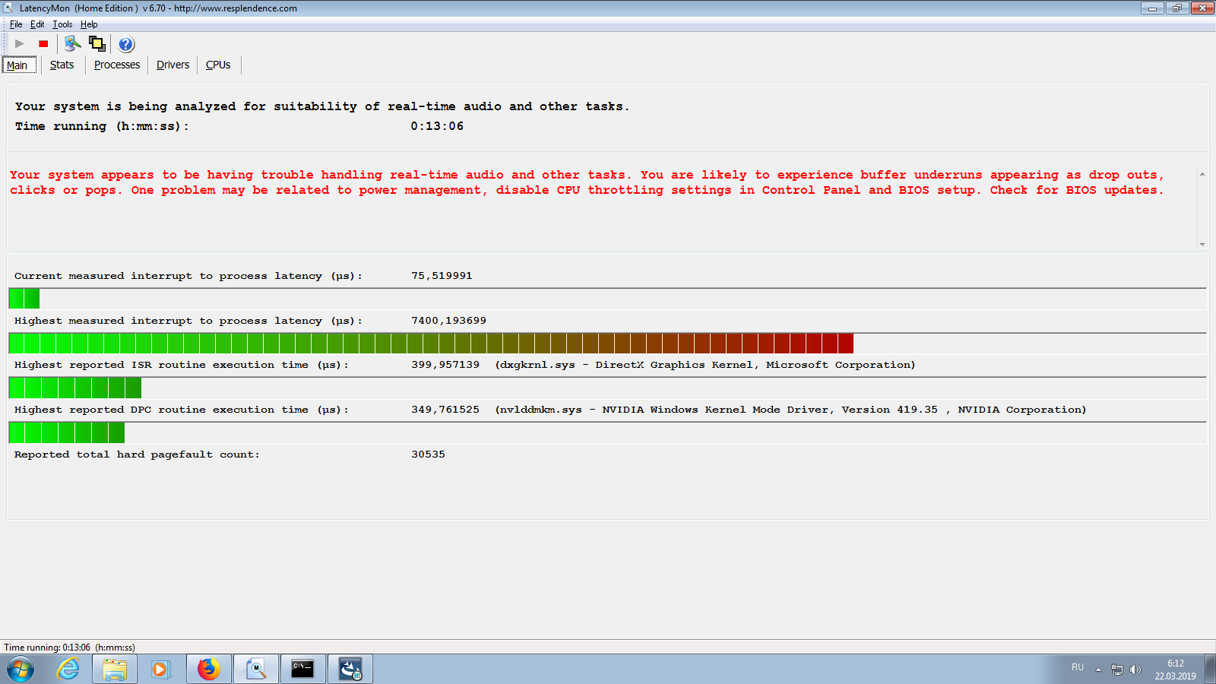The height and width of the screenshot is (684, 1216).
Task: Click the current latency value 75,519991
Action: [x=442, y=276]
